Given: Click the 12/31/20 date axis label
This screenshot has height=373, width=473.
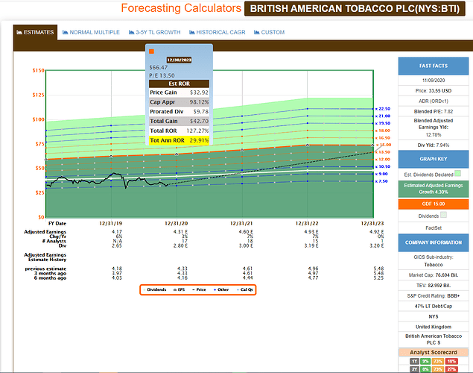Looking at the screenshot, I should pos(177,224).
